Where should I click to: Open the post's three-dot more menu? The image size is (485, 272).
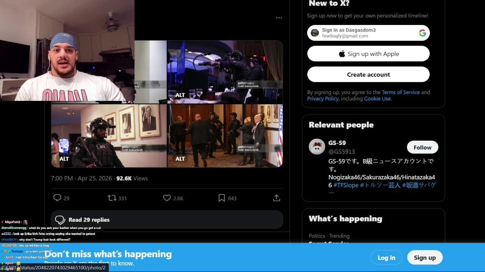279,18
